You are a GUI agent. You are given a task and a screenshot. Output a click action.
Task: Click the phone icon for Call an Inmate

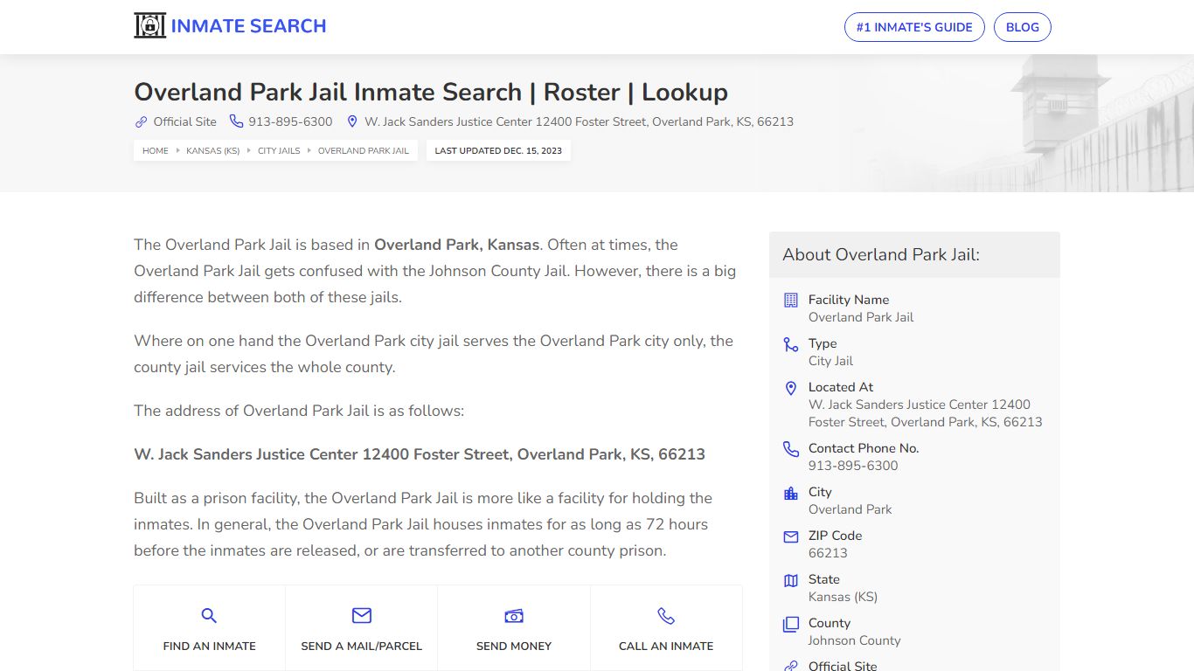click(x=666, y=616)
